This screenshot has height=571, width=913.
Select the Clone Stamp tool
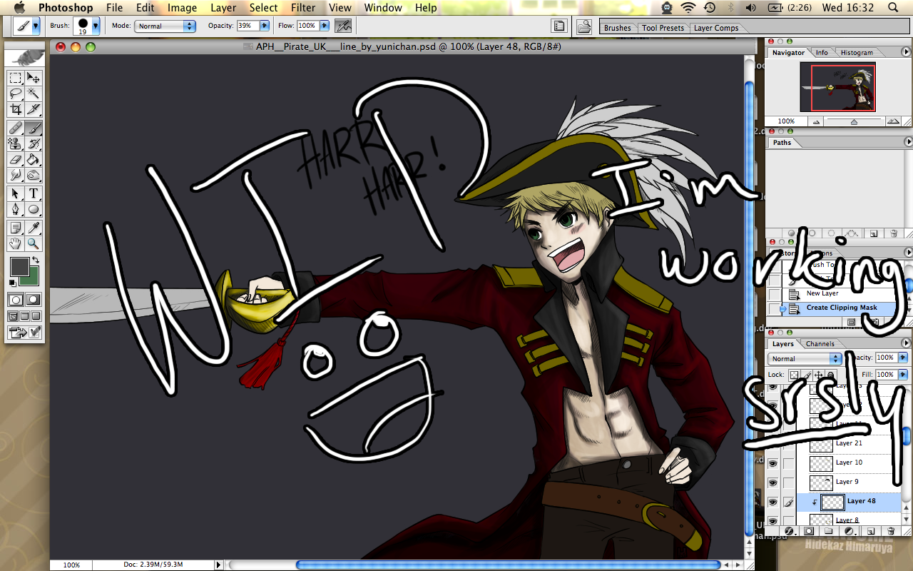coord(16,143)
